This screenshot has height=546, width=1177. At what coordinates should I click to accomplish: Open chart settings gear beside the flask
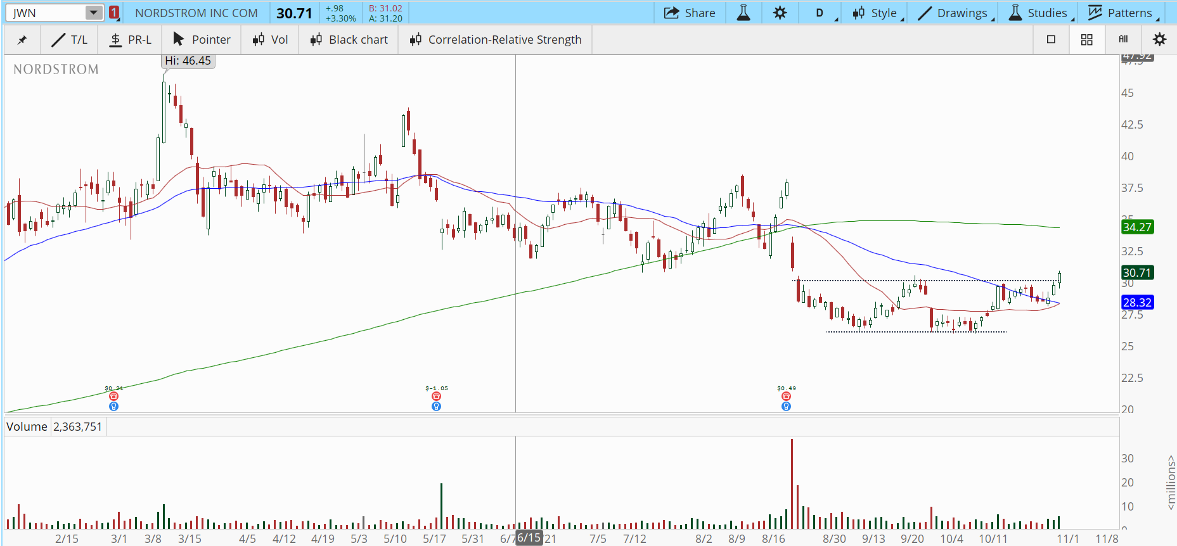tap(780, 13)
